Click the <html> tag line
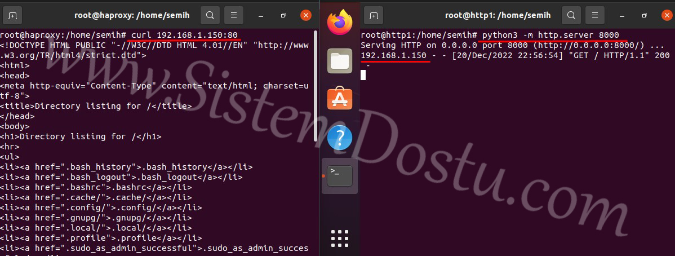Viewport: 675px width, 256px height. 15,65
